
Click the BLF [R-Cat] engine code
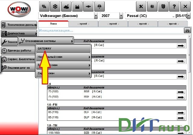[93, 112]
